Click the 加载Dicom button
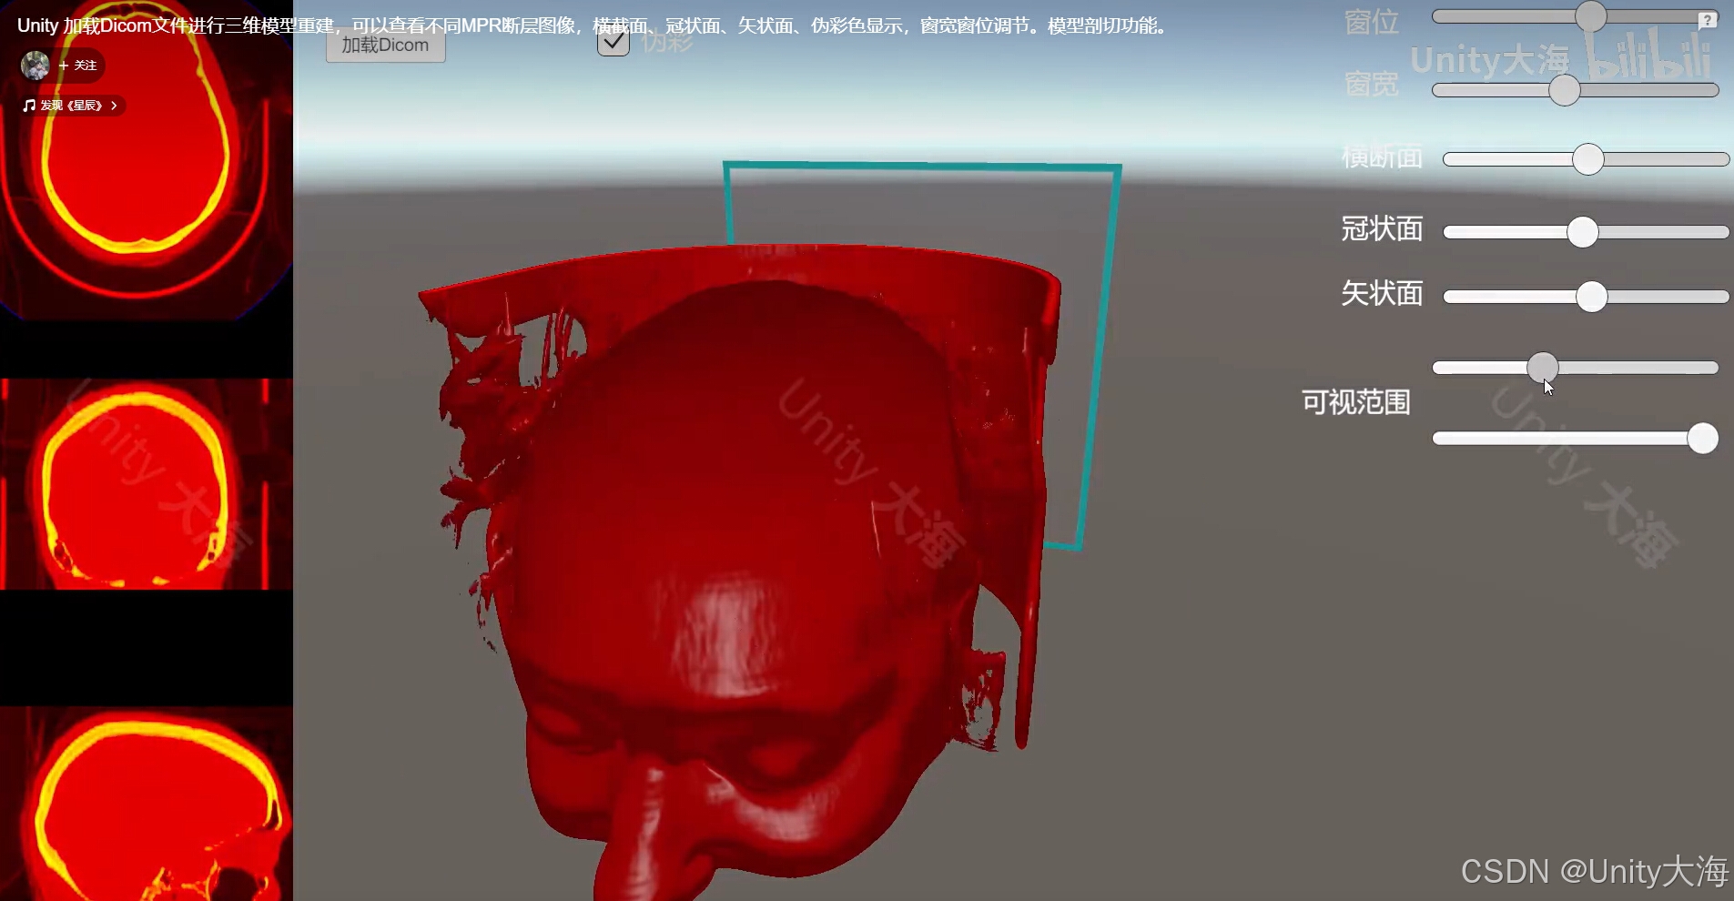The image size is (1734, 901). (x=385, y=45)
